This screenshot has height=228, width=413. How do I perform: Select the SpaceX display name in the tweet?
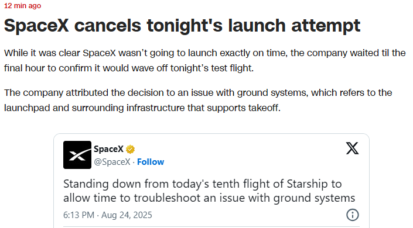[x=108, y=149]
